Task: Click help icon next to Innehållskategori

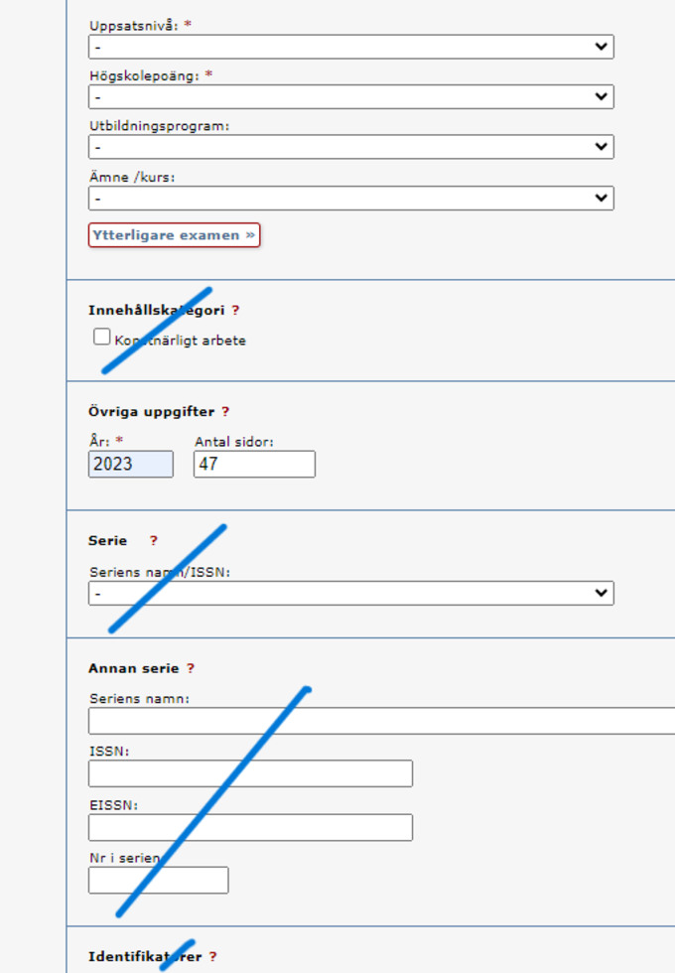Action: pos(235,311)
